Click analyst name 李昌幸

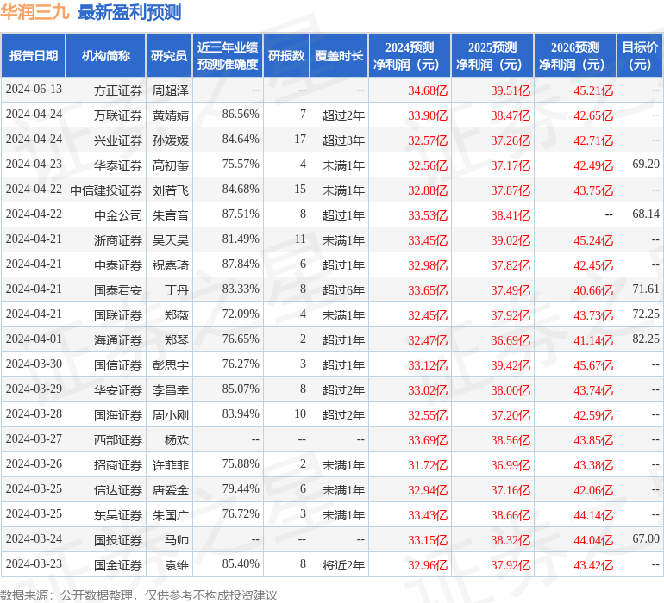coord(170,389)
